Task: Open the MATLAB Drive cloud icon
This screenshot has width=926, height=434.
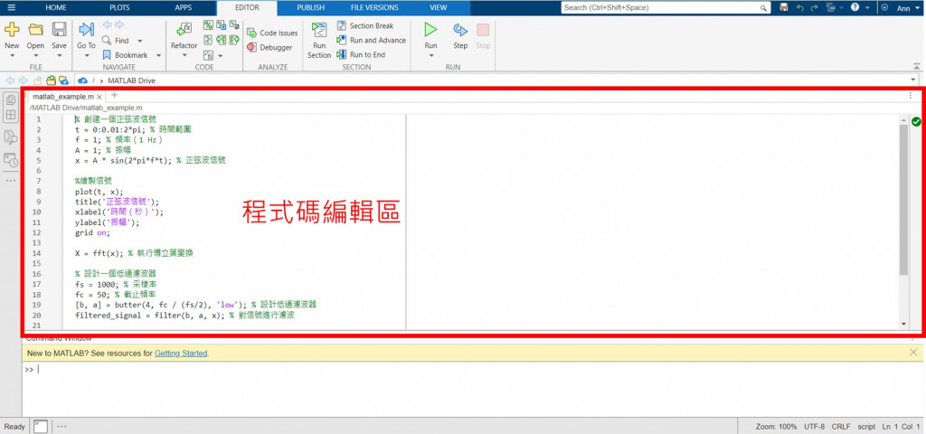Action: point(82,80)
